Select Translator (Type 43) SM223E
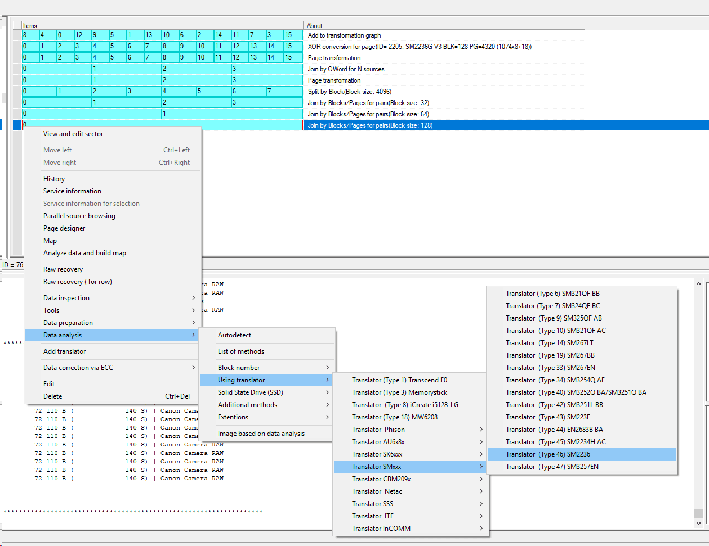Viewport: 709px width, 546px height. 582,417
